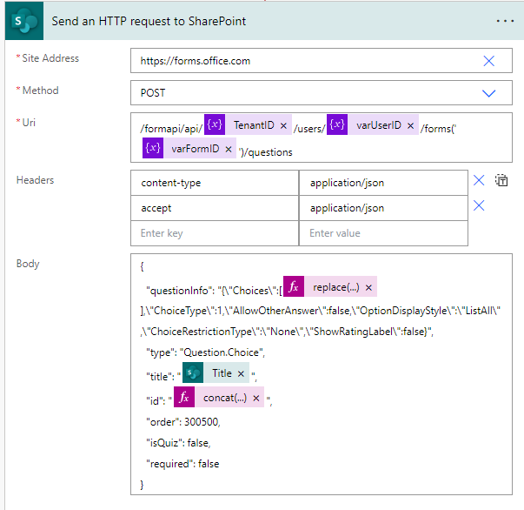Viewport: 524px width, 510px height.
Task: Click the Method field label
Action: pyautogui.click(x=41, y=91)
